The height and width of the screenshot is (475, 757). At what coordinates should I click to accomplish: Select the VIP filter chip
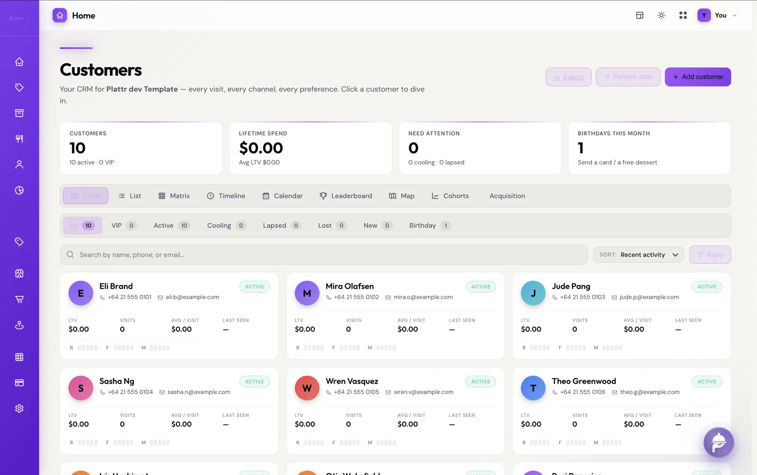(x=124, y=225)
